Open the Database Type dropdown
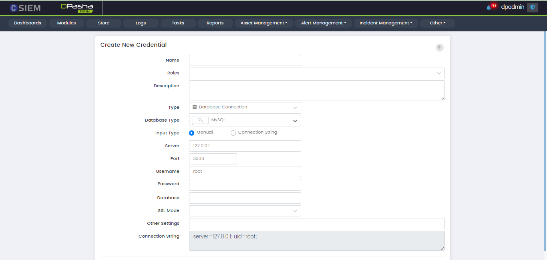 pos(295,120)
